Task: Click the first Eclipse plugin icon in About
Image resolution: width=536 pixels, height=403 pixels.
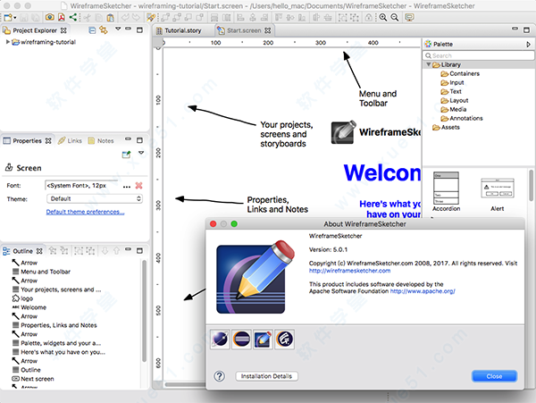Action: (x=220, y=339)
